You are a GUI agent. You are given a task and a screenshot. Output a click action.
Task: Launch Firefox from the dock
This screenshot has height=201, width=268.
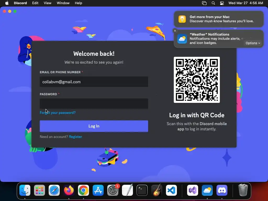[x=69, y=190]
